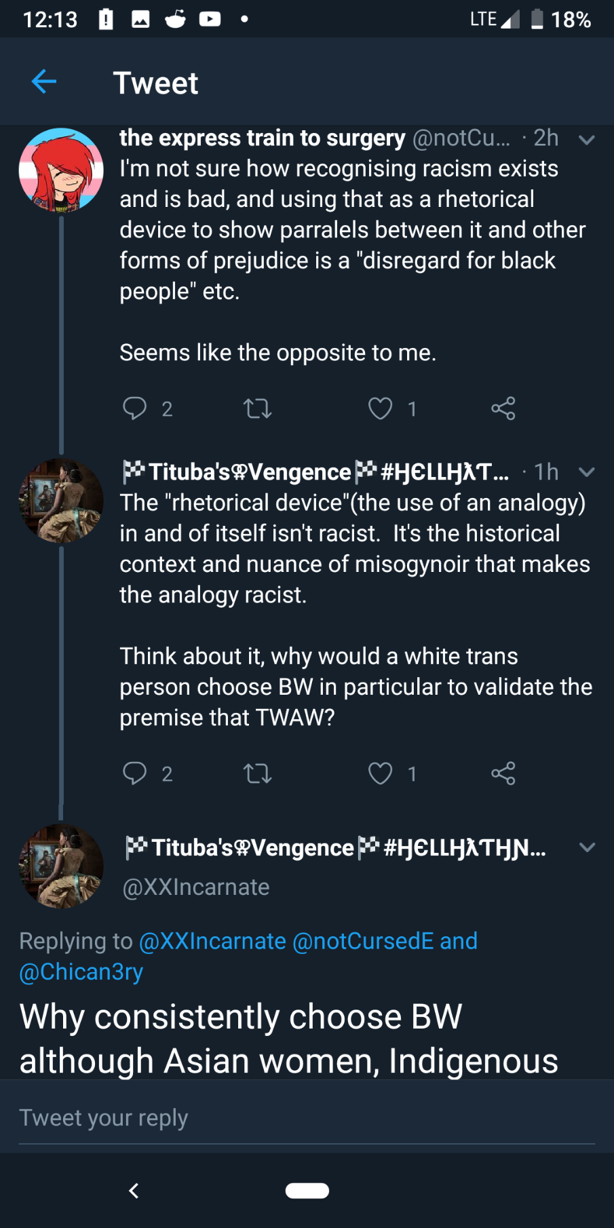Expand the options chevron on the 1h-old tweet

586,472
